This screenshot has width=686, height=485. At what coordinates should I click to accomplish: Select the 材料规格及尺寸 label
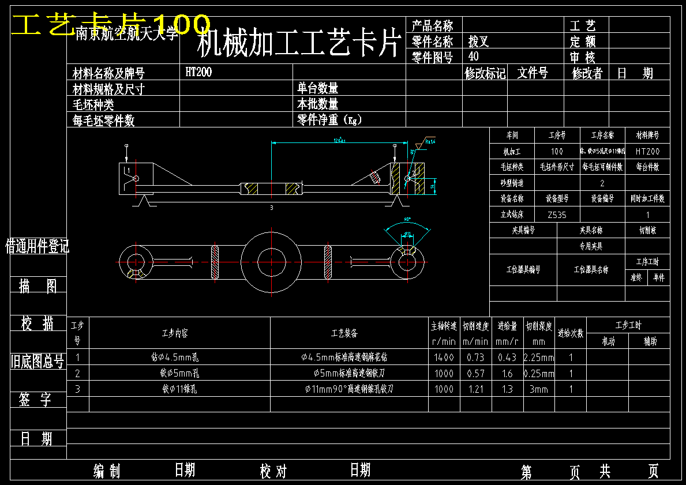108,89
